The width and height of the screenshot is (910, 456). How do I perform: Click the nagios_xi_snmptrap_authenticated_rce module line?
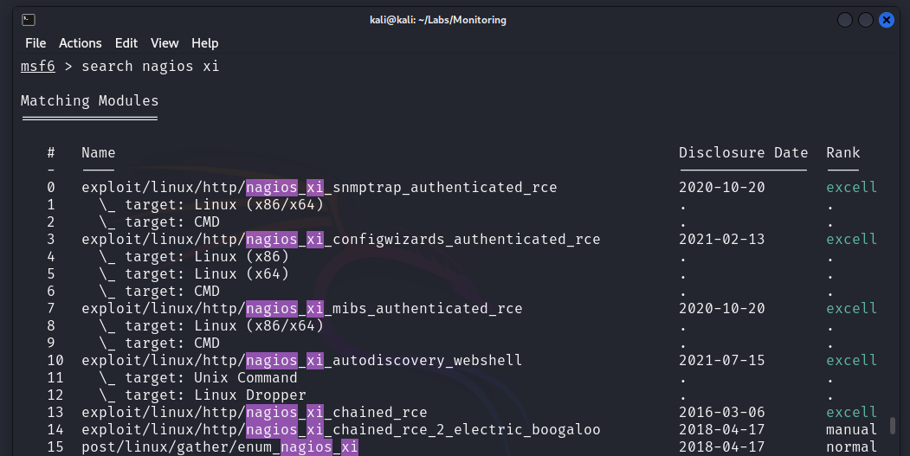click(x=319, y=188)
